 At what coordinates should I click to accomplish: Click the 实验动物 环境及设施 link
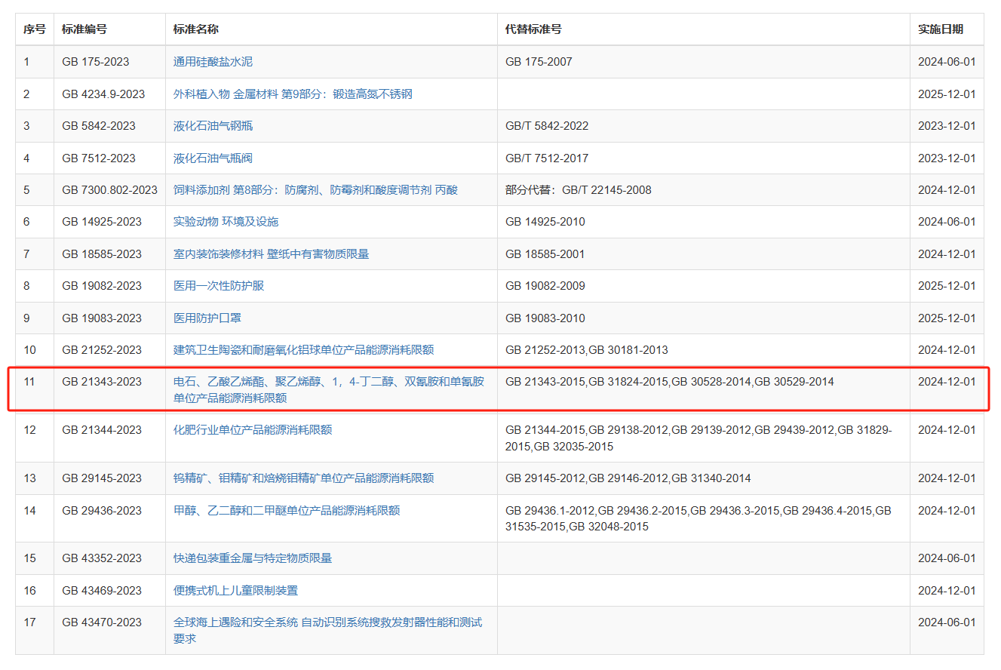(226, 222)
